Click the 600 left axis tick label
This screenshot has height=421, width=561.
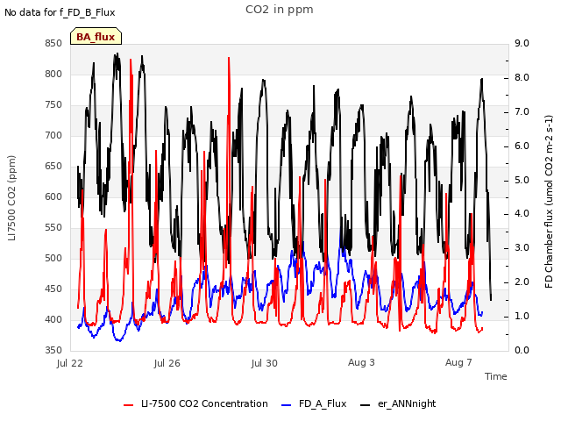(x=53, y=197)
